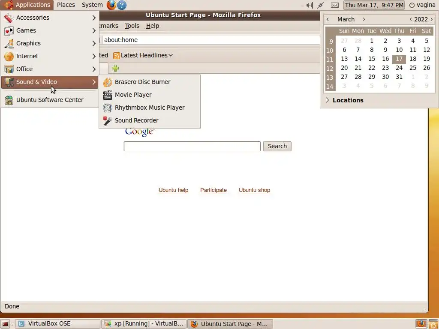Open the Internet submenu
Image resolution: width=439 pixels, height=329 pixels.
pyautogui.click(x=50, y=56)
